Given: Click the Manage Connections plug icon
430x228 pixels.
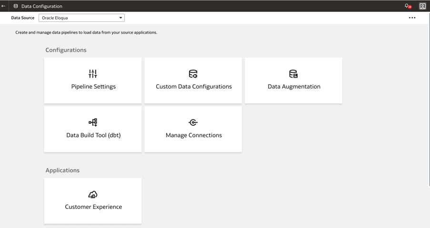Looking at the screenshot, I should coord(193,122).
